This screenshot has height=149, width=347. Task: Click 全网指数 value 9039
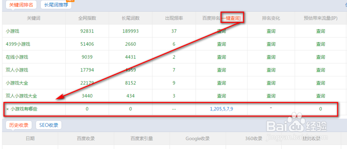87,57
